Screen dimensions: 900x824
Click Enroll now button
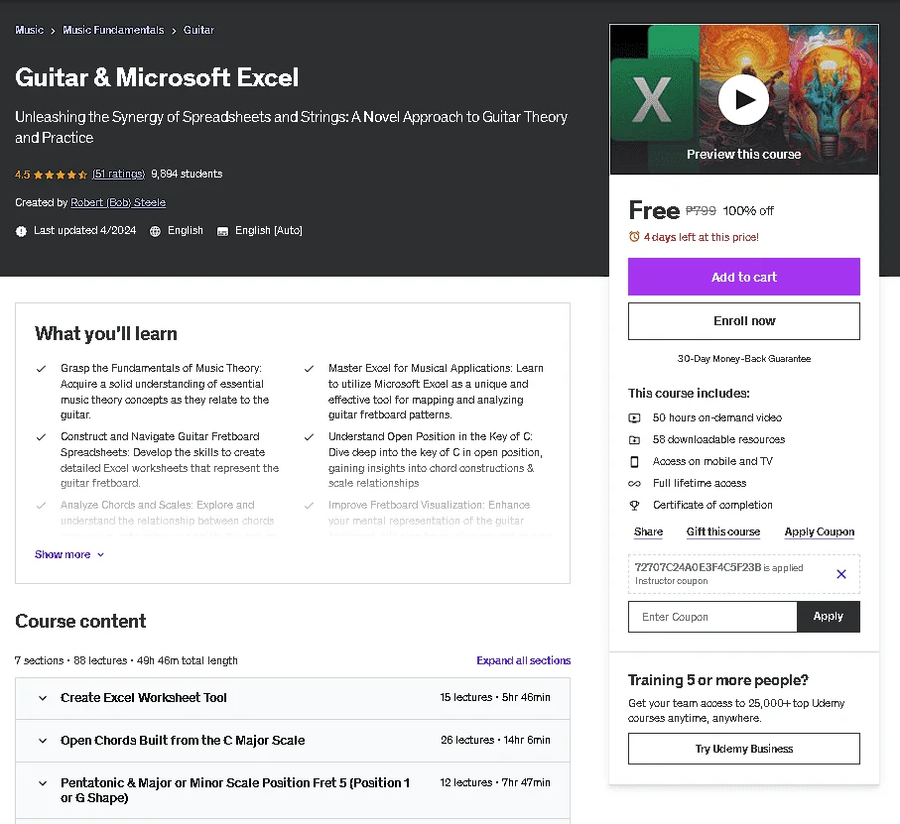[x=744, y=321]
